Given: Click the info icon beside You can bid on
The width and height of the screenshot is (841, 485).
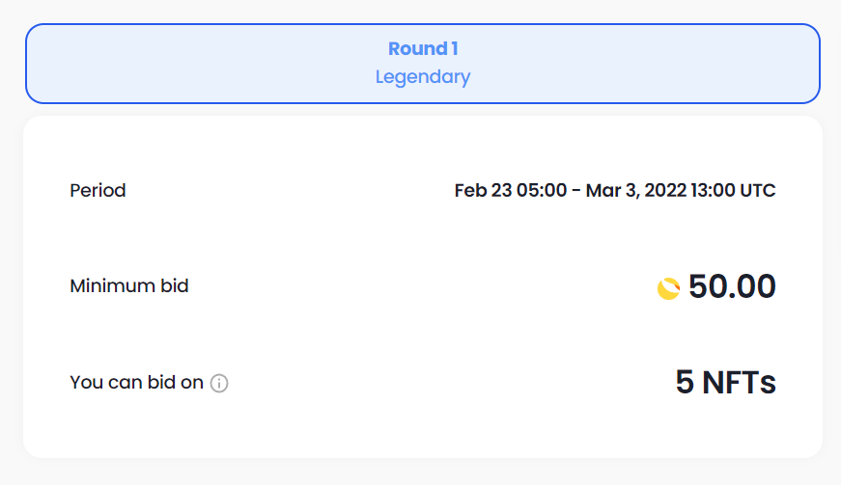Looking at the screenshot, I should pyautogui.click(x=219, y=384).
